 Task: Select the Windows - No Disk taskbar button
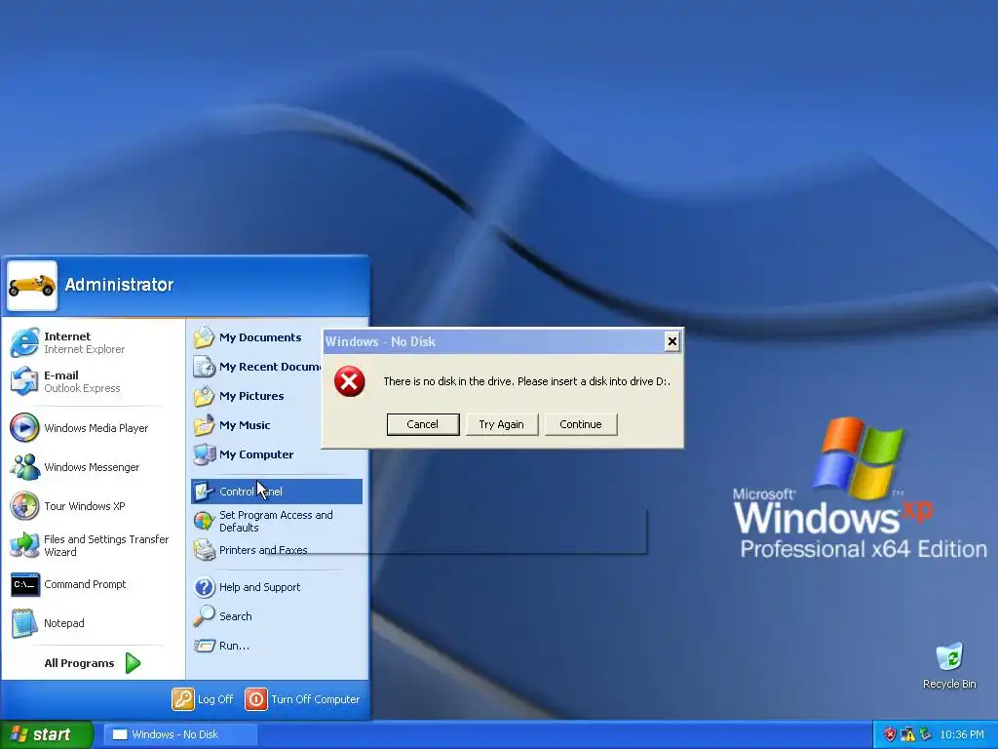(x=180, y=734)
